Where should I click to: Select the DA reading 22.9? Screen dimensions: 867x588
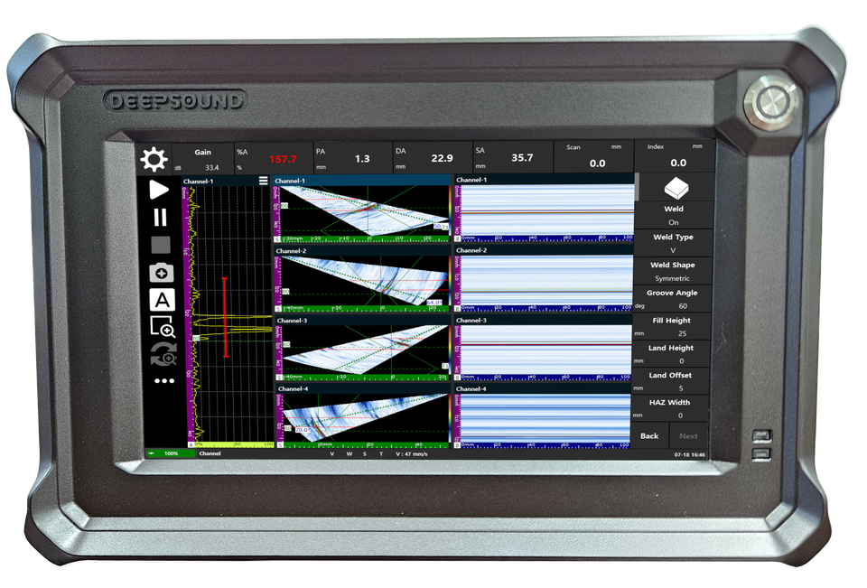tap(433, 158)
